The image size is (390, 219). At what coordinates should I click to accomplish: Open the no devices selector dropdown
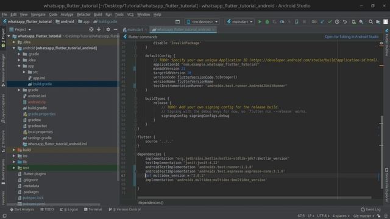[202, 22]
